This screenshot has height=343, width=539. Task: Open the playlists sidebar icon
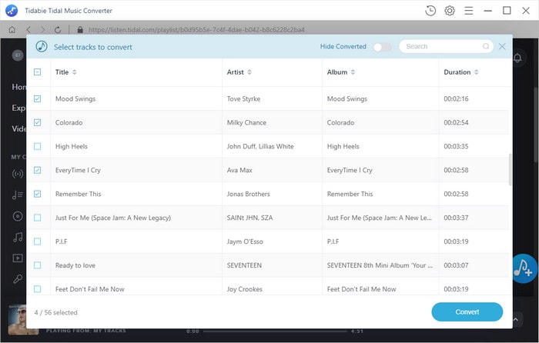(18, 195)
